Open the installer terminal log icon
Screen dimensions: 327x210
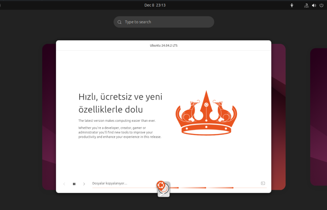263,183
